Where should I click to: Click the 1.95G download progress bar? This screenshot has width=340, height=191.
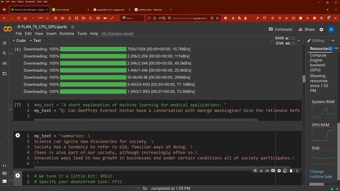[x=93, y=92]
